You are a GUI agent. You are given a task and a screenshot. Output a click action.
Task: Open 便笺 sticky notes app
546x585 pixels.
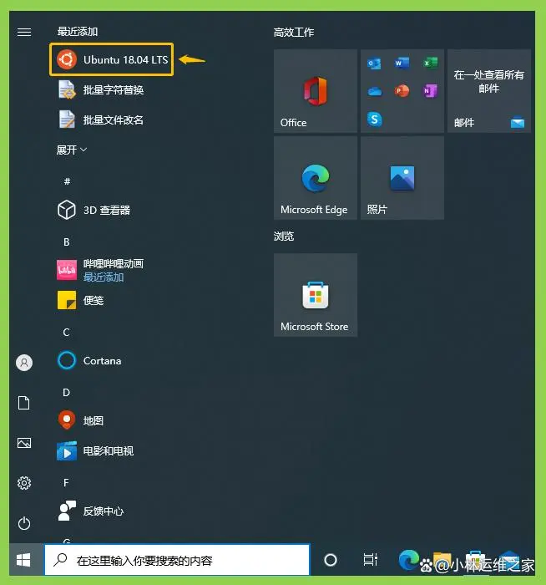pyautogui.click(x=80, y=300)
